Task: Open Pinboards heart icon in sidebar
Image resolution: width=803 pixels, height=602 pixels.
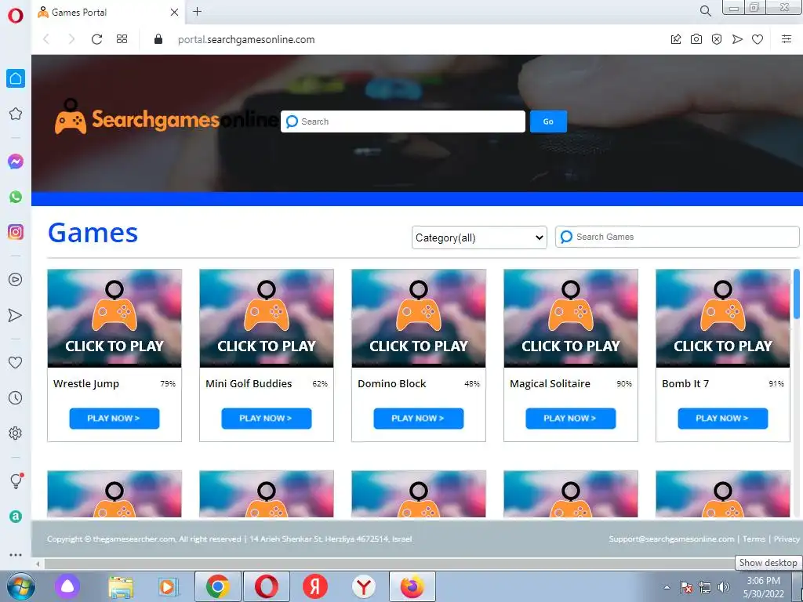Action: click(x=16, y=362)
